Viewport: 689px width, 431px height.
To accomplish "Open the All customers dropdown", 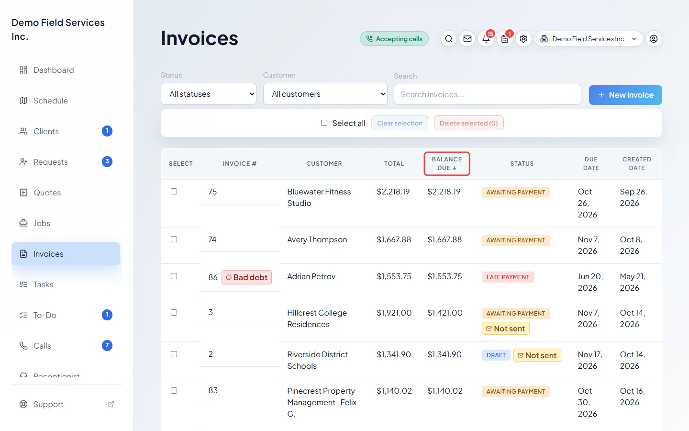I will [x=325, y=94].
